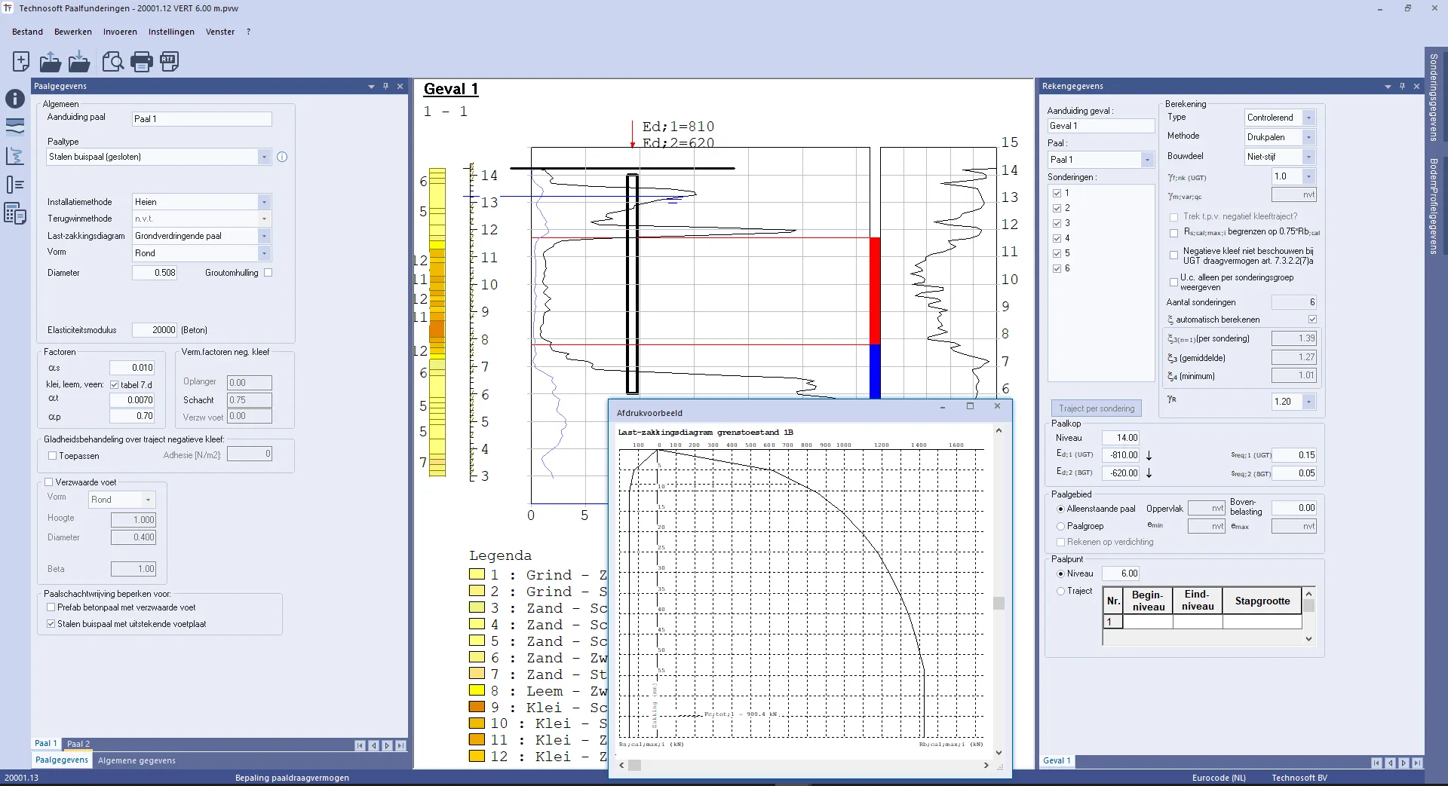The width and height of the screenshot is (1448, 786).
Task: Open Installatiemethode dropdown
Action: pyautogui.click(x=264, y=202)
